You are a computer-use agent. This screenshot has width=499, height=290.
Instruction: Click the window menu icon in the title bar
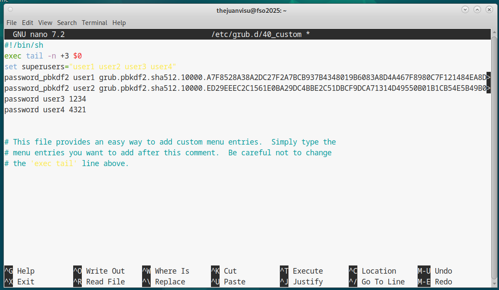tap(10, 9)
